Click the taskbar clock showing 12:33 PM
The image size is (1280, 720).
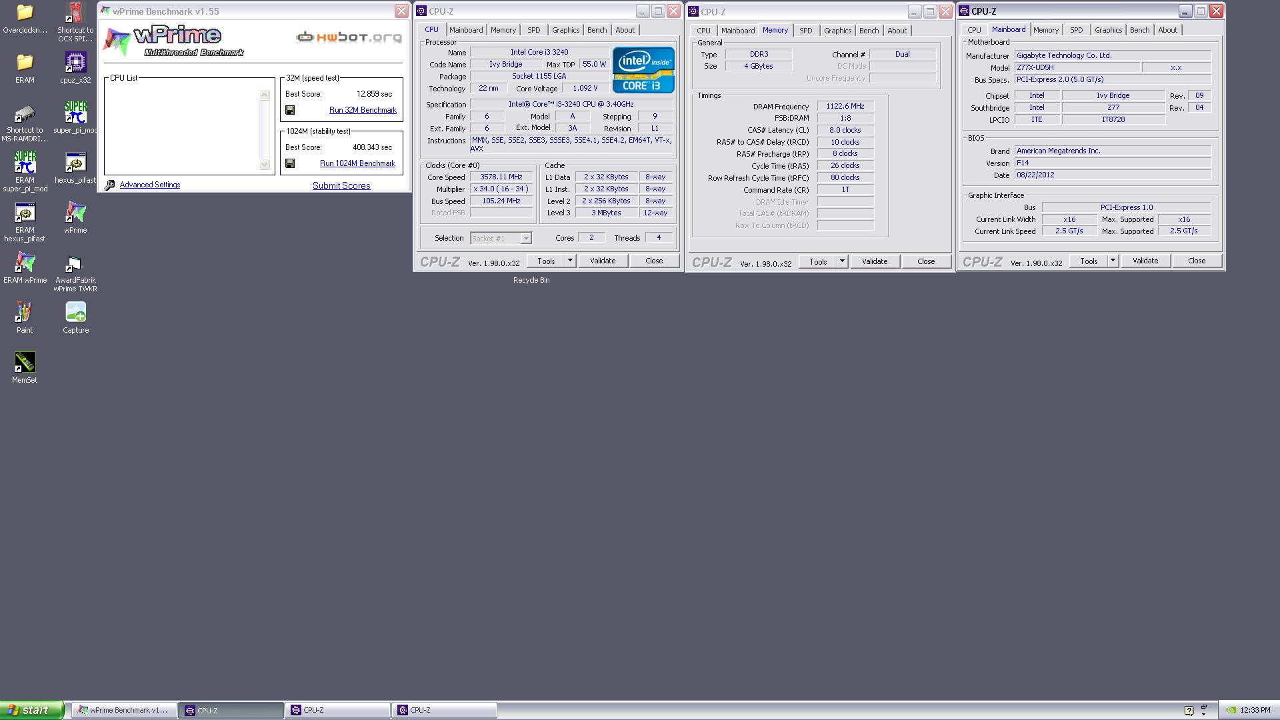1255,710
